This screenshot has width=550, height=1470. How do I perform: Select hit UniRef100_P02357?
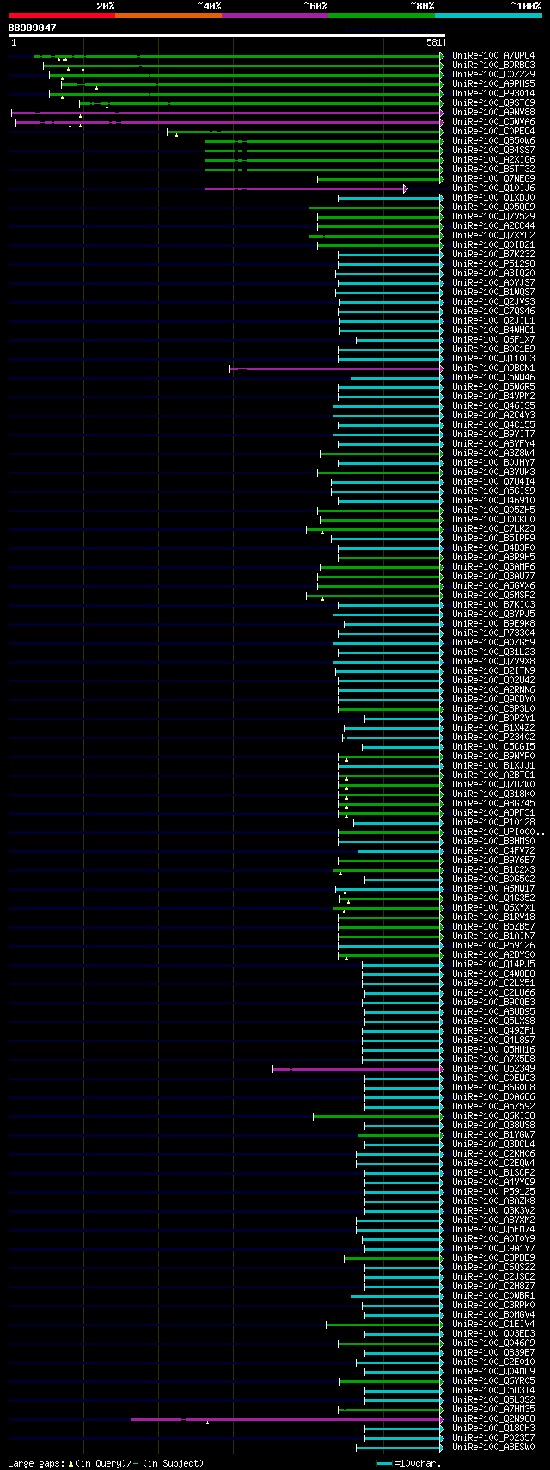click(493, 1438)
